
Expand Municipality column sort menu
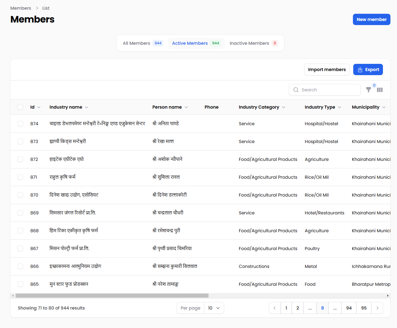[384, 107]
